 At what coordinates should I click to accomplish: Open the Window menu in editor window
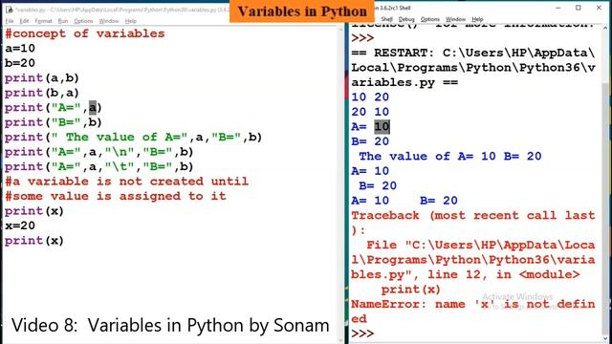[x=109, y=21]
